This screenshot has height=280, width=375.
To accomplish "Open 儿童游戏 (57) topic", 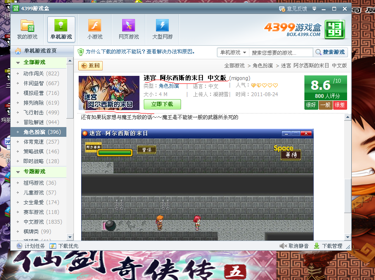I will [38, 193].
